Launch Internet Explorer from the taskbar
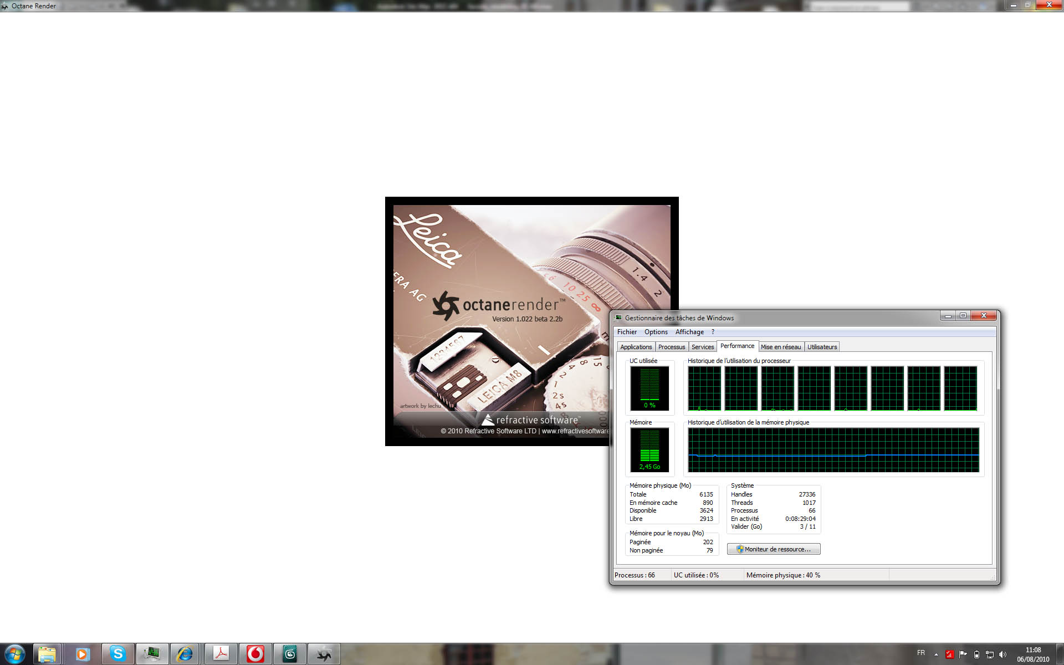1064x665 pixels. coord(185,654)
